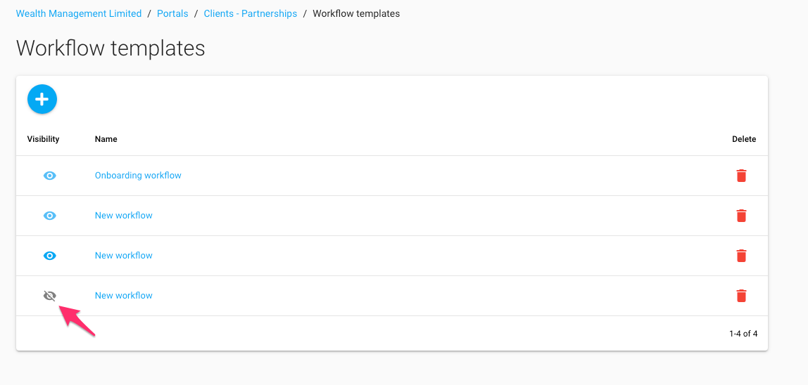808x385 pixels.
Task: Open the New workflow link in fourth row
Action: coord(124,296)
